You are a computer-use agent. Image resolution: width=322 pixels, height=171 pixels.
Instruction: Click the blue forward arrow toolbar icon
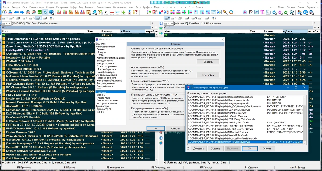point(22,12)
